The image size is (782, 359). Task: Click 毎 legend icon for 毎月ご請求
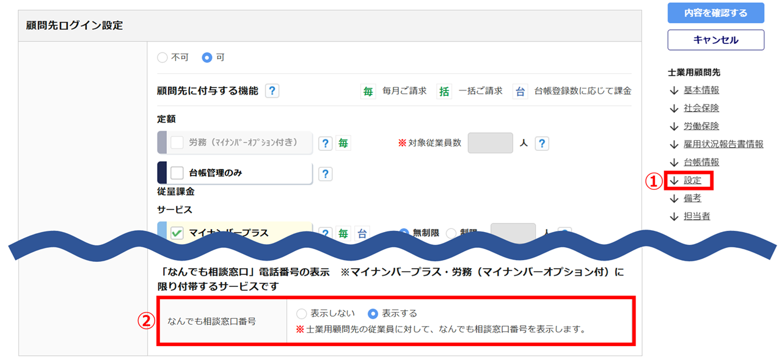(x=368, y=91)
